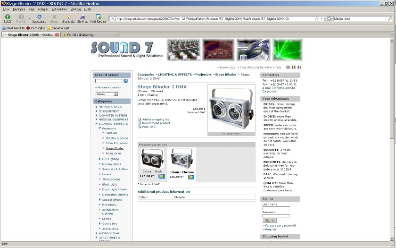Open the Arkiv menu
Viewport: 396px width, 248px height.
(6, 9)
